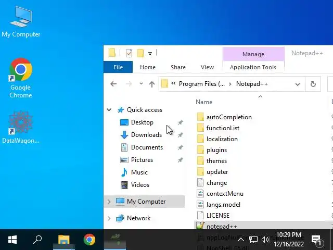Click File Explorer on the taskbar
This screenshot has width=333, height=250.
[63, 240]
